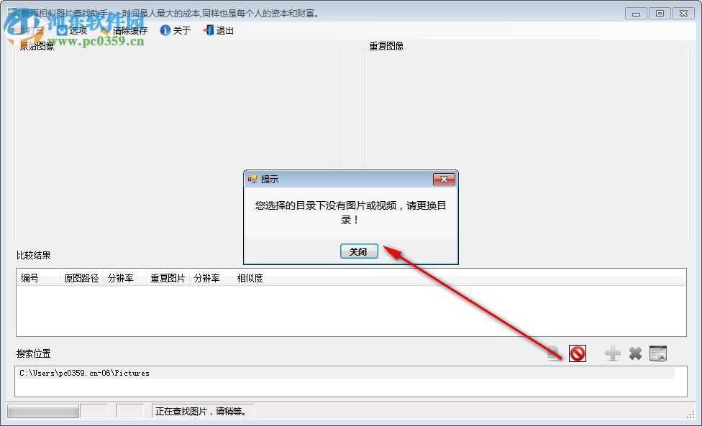Click the magnifier search icon above search locations
The image size is (702, 426).
pos(552,353)
